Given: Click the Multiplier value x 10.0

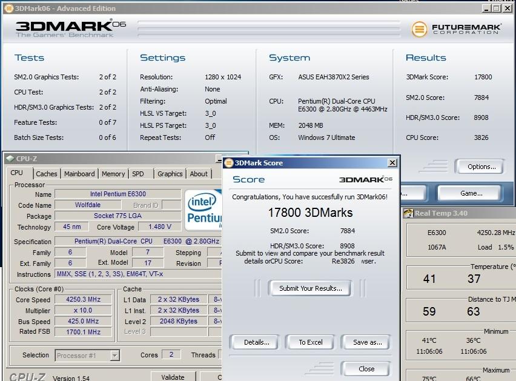Looking at the screenshot, I should pos(83,310).
